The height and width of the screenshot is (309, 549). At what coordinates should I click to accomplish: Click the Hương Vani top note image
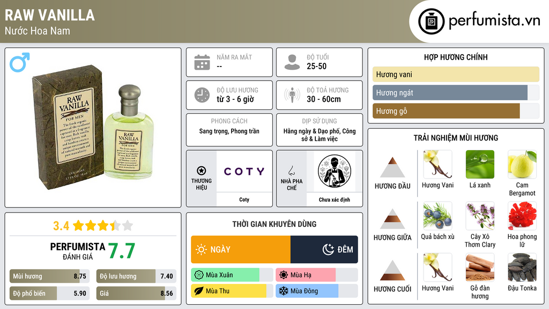pos(437,164)
